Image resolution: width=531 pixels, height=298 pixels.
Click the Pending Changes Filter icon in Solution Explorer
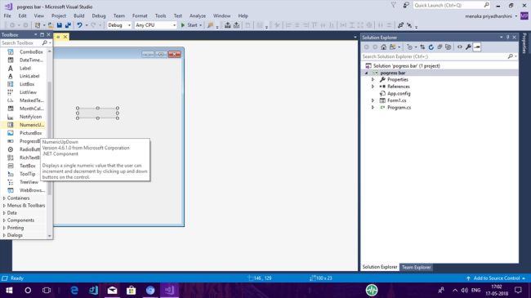(x=410, y=47)
